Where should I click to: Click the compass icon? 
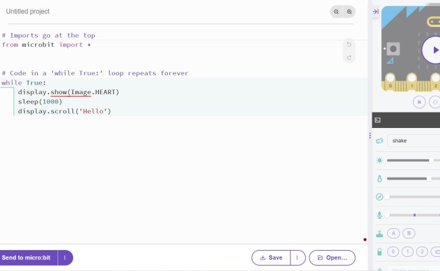coord(379,197)
